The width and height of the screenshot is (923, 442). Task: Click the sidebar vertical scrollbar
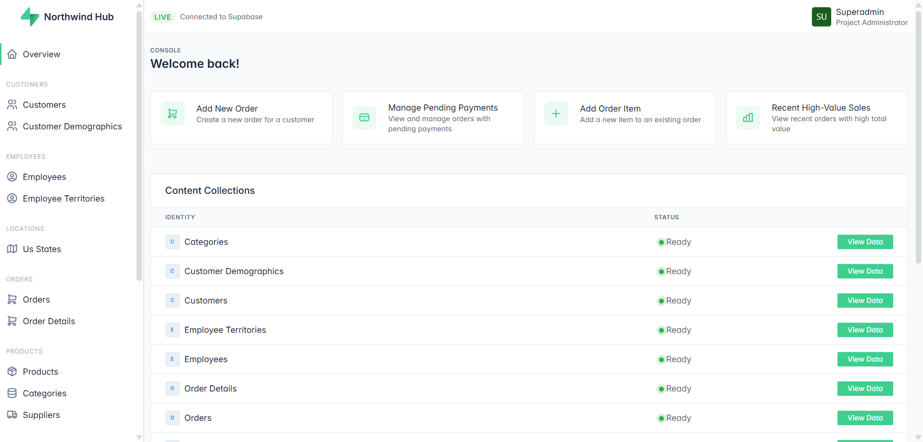[x=139, y=144]
